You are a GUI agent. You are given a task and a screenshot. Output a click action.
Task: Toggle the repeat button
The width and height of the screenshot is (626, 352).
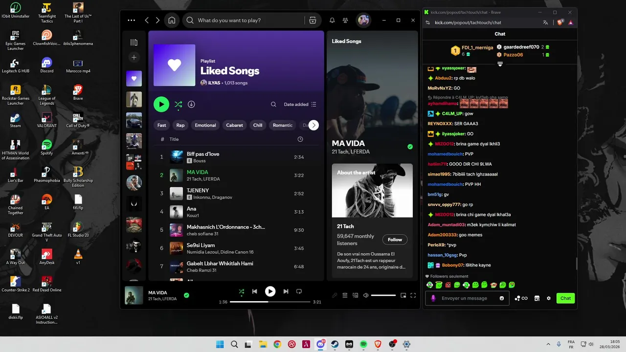point(299,291)
